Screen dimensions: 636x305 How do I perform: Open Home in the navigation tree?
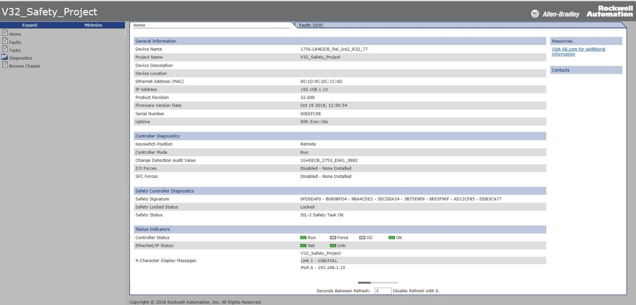tap(15, 34)
